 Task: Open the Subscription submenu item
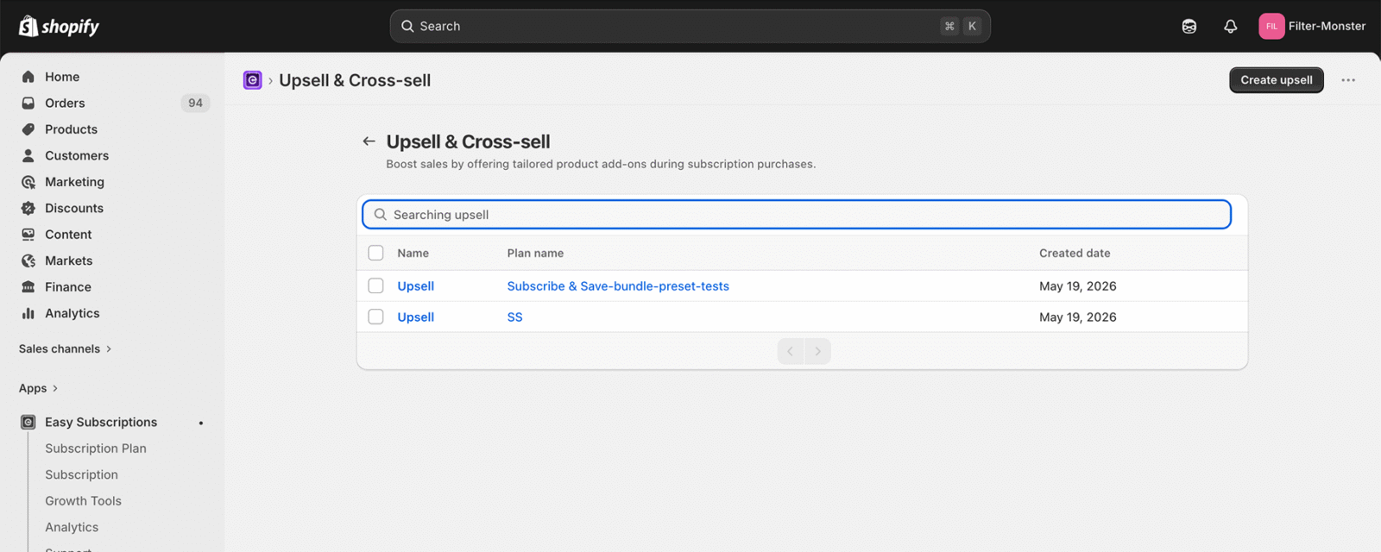81,474
